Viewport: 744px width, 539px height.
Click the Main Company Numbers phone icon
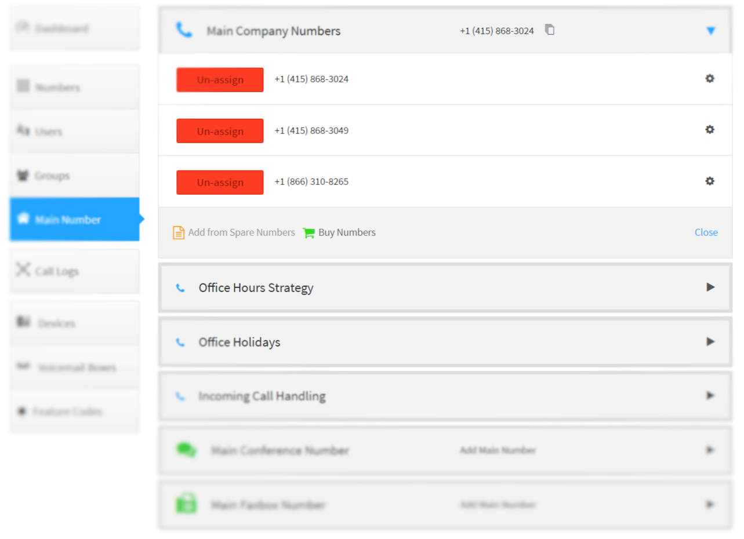point(184,30)
